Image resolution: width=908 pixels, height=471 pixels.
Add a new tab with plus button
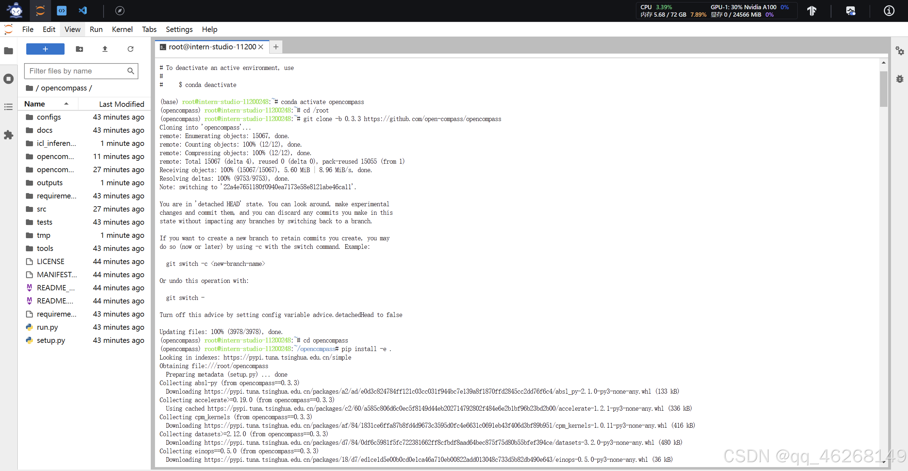pyautogui.click(x=276, y=47)
